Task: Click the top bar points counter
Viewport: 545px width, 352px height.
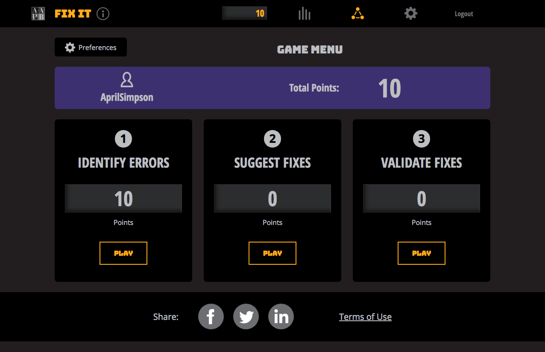Action: pos(244,13)
